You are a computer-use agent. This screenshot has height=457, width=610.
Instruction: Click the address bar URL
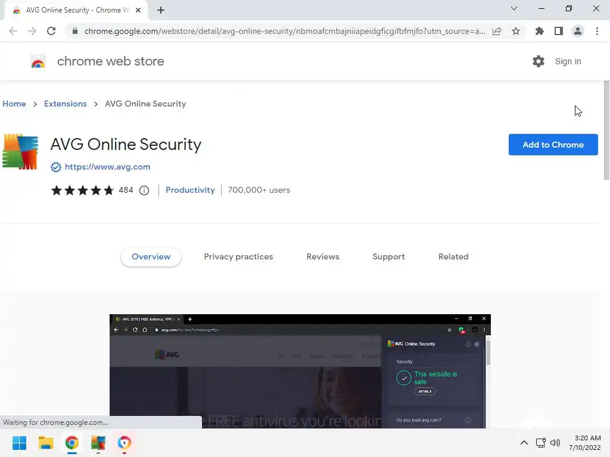285,31
